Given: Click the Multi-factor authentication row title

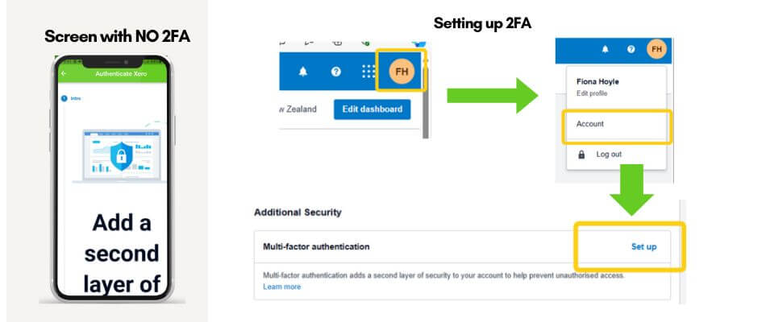Looking at the screenshot, I should click(316, 246).
